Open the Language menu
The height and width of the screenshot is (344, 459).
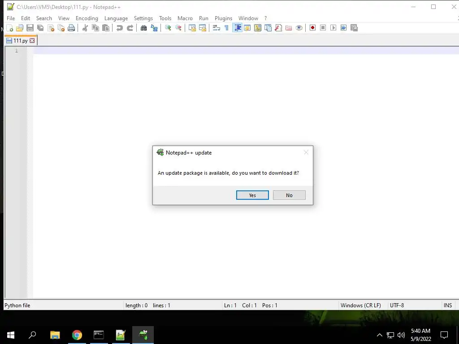point(116,18)
